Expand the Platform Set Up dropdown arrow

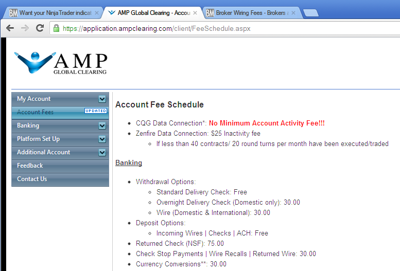coord(102,139)
